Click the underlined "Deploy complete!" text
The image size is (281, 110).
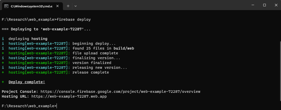coord(27,82)
